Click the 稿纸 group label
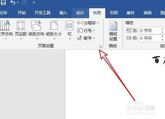This screenshot has width=165, height=119. click(113, 46)
